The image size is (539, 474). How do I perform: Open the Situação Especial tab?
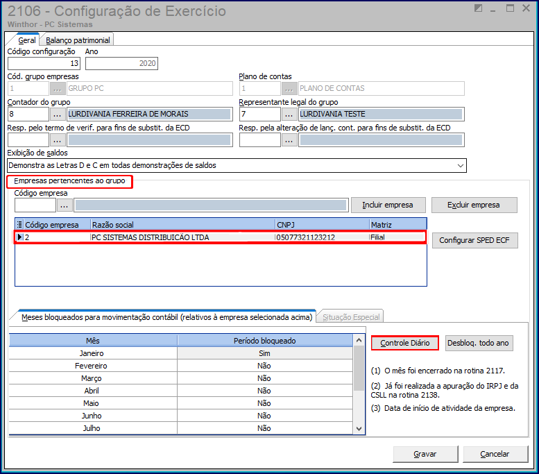351,316
